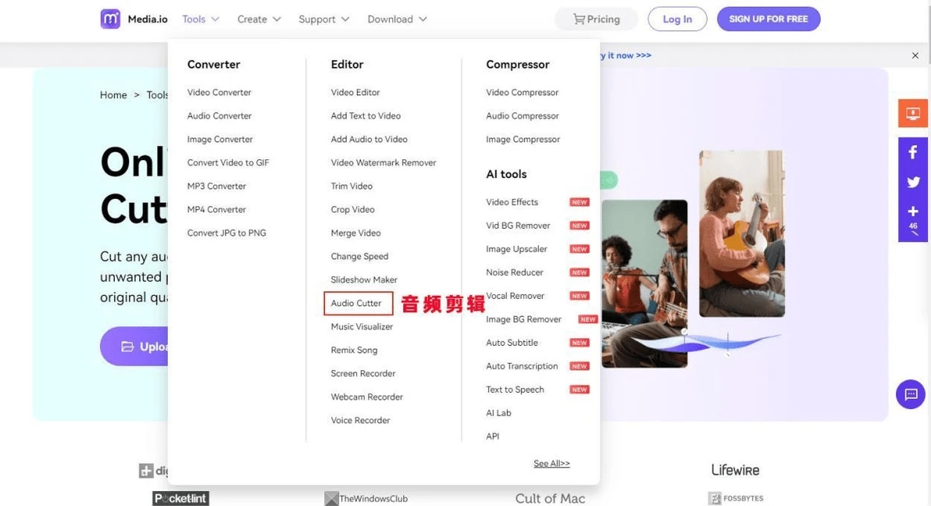The image size is (931, 506).
Task: Open the Support dropdown menu
Action: point(323,19)
